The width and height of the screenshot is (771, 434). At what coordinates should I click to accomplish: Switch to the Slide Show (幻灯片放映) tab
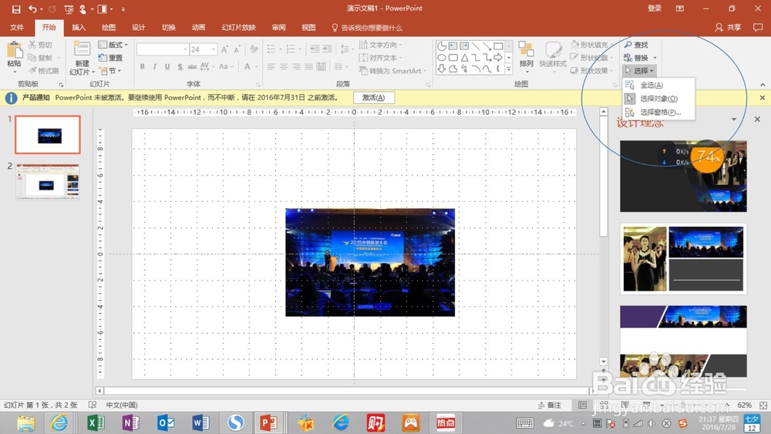point(238,28)
